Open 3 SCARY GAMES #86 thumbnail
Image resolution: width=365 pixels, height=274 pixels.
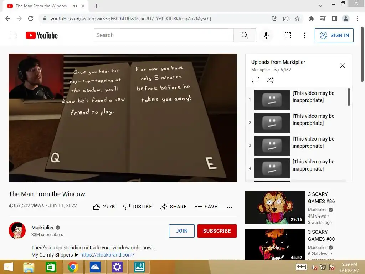tap(275, 208)
